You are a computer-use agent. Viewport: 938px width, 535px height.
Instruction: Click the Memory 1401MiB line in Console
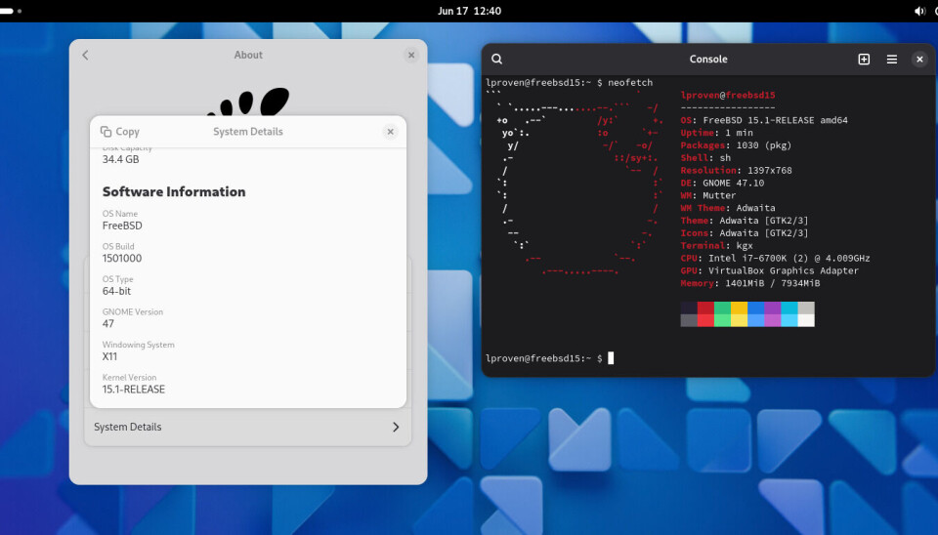pos(750,283)
